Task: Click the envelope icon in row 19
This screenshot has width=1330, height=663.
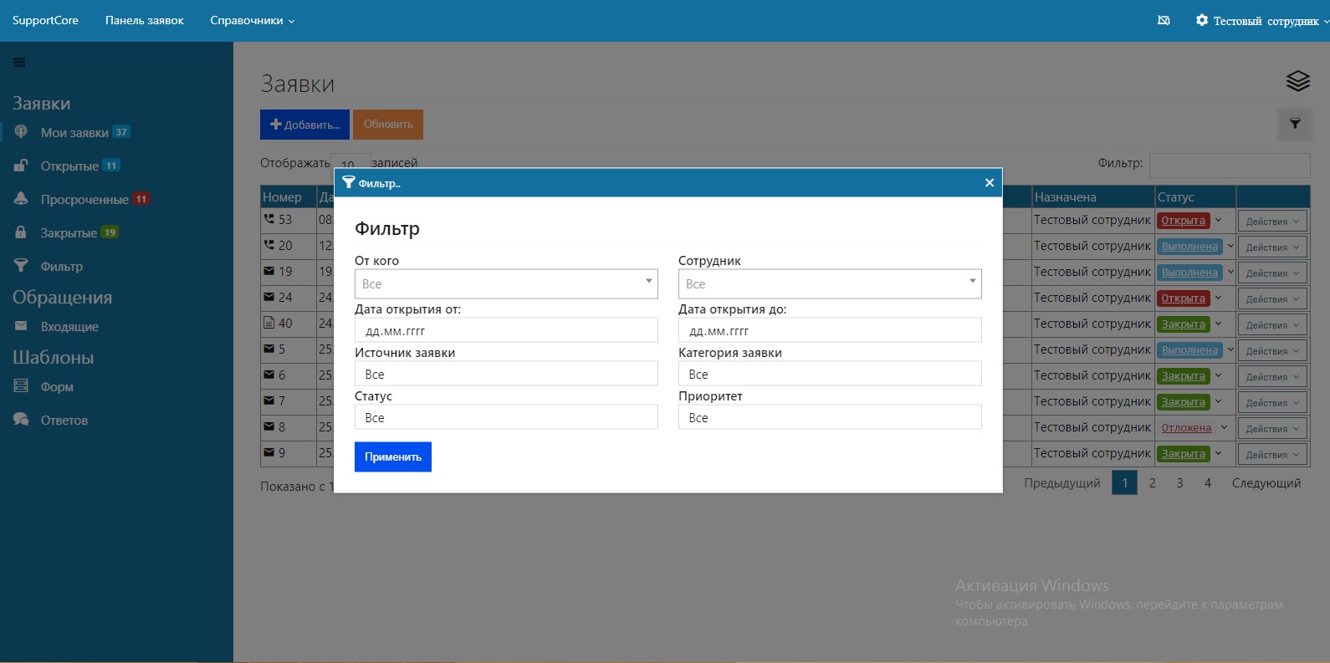Action: click(269, 271)
